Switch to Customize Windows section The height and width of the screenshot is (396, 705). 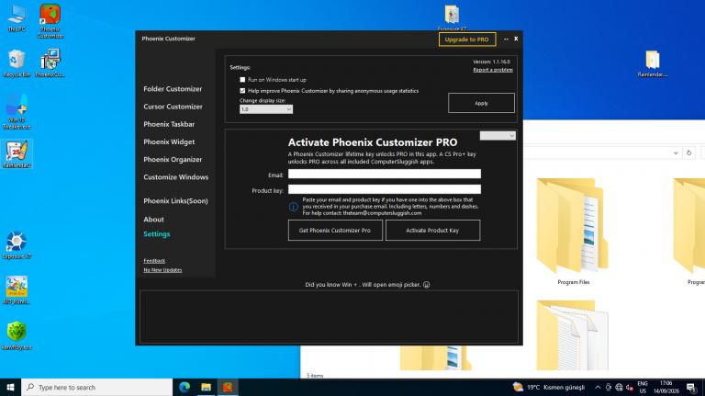176,177
